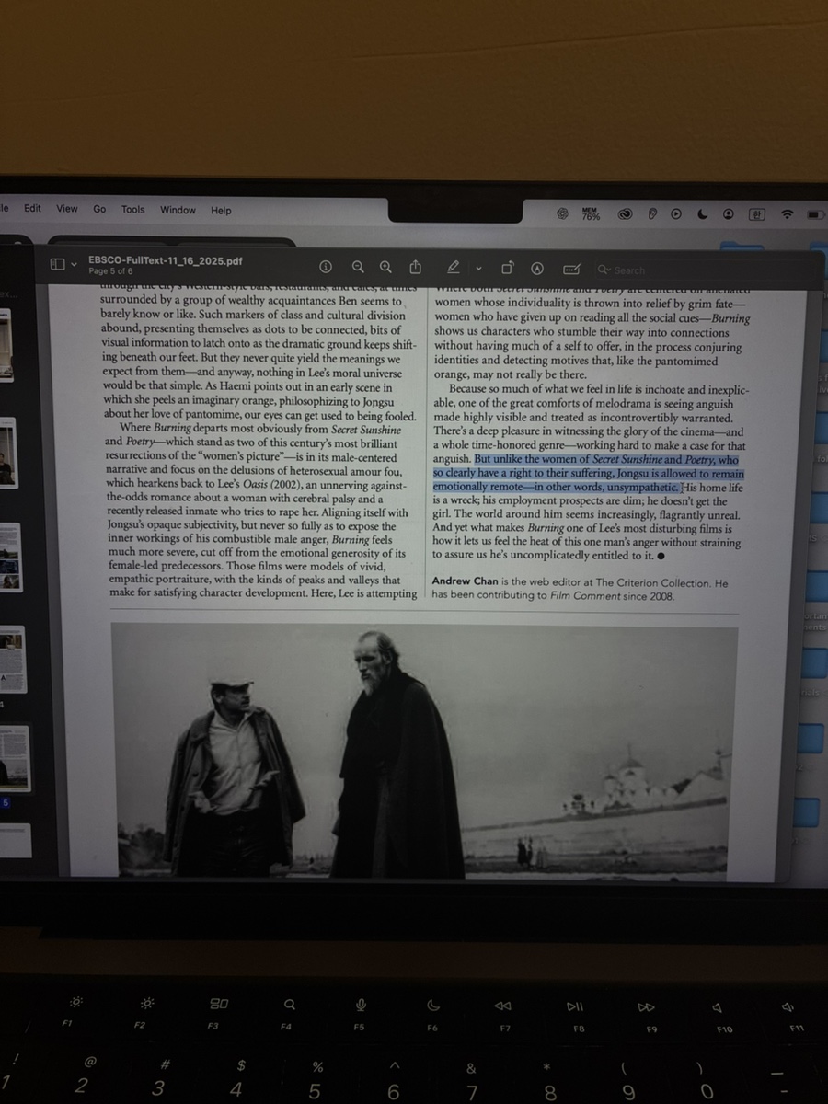Toggle the Focus moon icon
This screenshot has width=828, height=1104.
[x=702, y=213]
